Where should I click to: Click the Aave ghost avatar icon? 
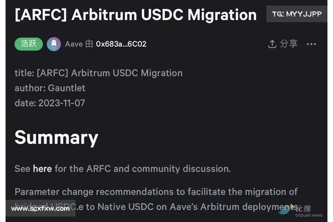click(x=54, y=44)
